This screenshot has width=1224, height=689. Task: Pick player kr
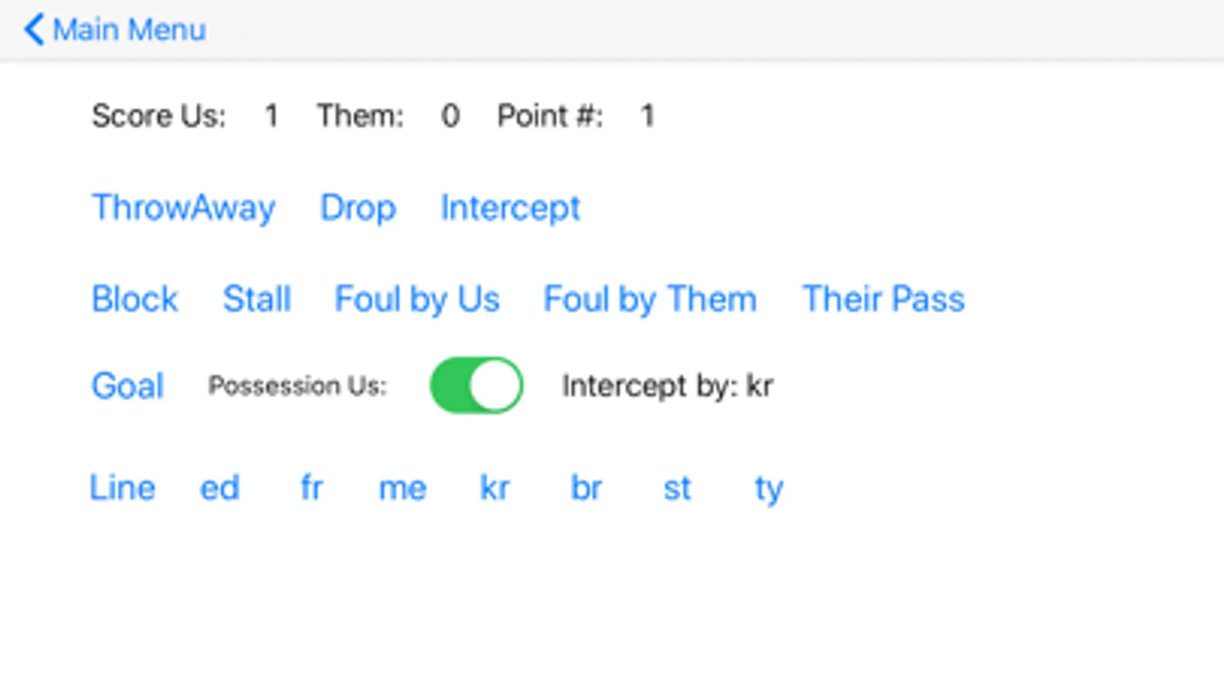(x=494, y=488)
